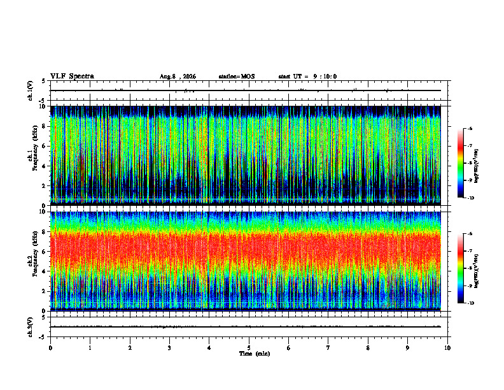Click the ch.3 voltage waveform trace
Image resolution: width=504 pixels, height=390 pixels.
(x=246, y=327)
